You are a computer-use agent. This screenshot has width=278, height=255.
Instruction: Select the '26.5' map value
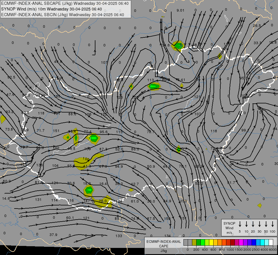257,26
